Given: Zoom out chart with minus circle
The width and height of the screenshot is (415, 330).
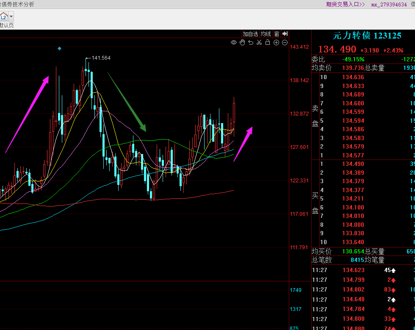Looking at the screenshot, I should click(x=285, y=43).
